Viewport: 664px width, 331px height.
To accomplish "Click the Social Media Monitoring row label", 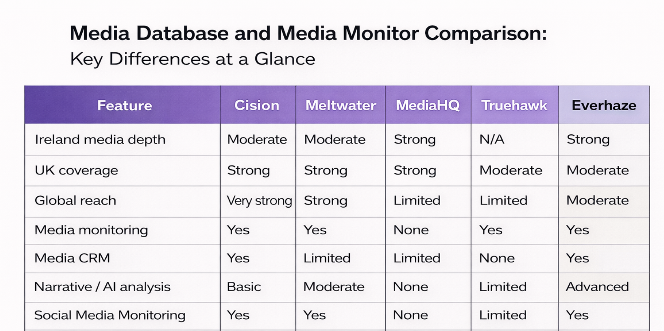I will click(x=110, y=315).
